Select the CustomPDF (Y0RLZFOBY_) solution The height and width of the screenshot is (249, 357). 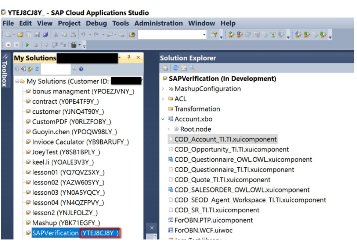[72, 122]
